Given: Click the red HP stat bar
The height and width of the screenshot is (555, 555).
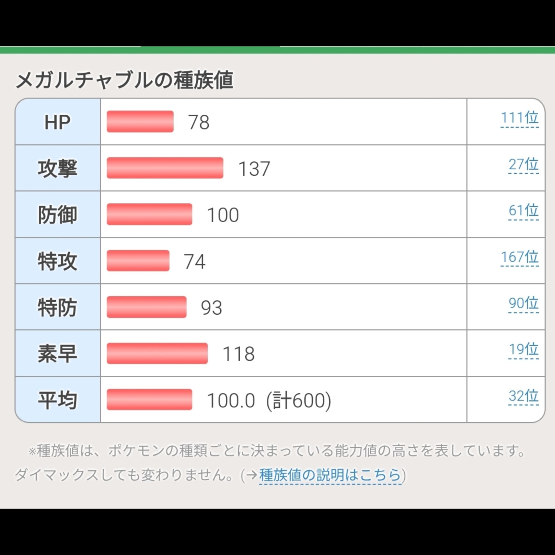Looking at the screenshot, I should (140, 122).
